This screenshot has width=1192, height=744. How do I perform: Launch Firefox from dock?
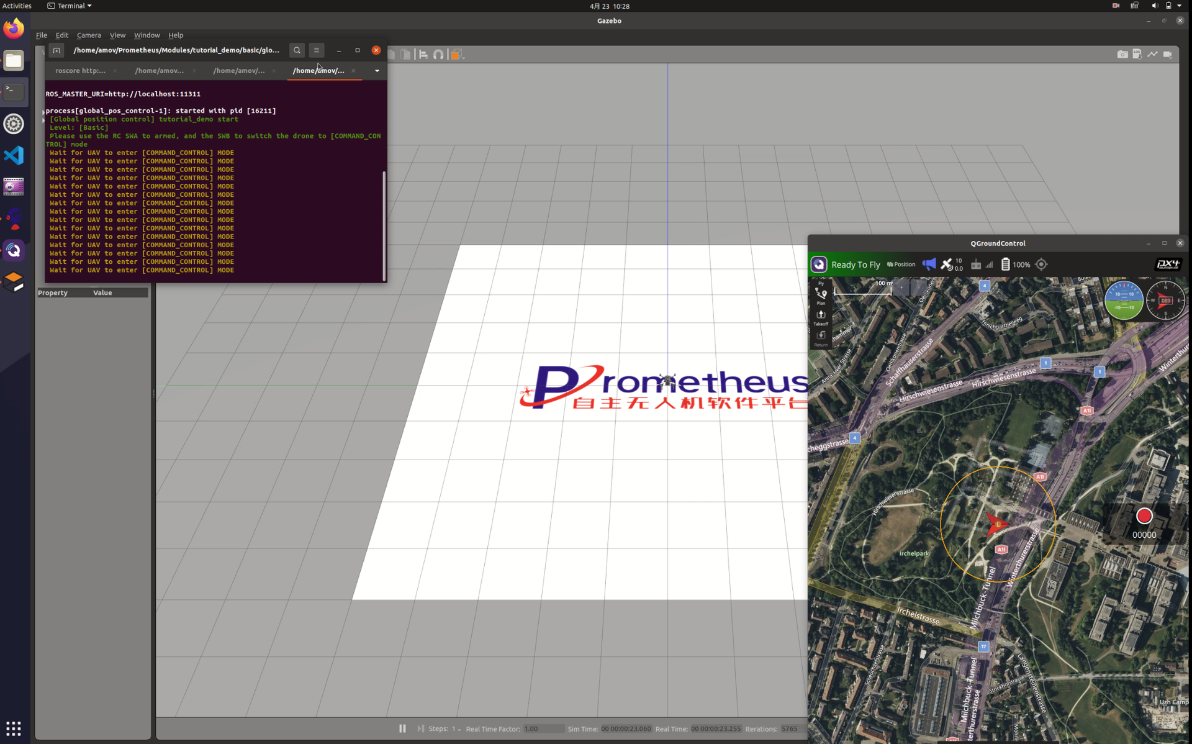(x=14, y=29)
